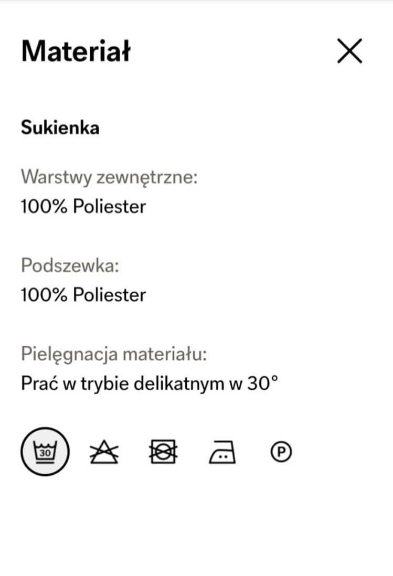Click the Podszewka label

[70, 265]
